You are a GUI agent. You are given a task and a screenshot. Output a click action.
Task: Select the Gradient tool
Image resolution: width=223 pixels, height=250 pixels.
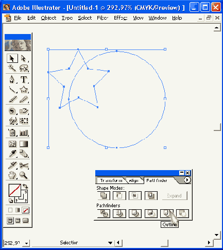(24, 144)
